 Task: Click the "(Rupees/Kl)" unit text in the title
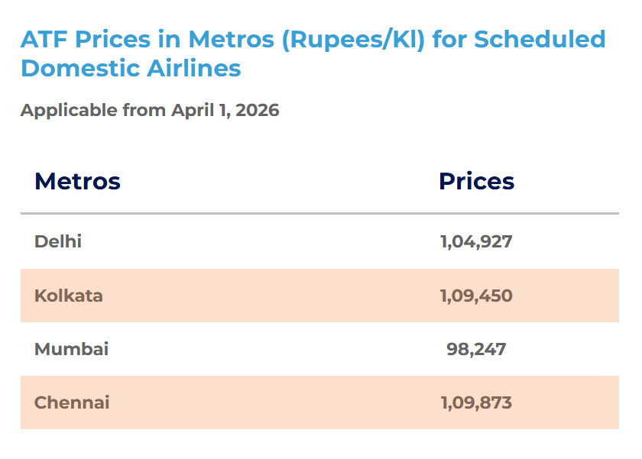click(353, 39)
